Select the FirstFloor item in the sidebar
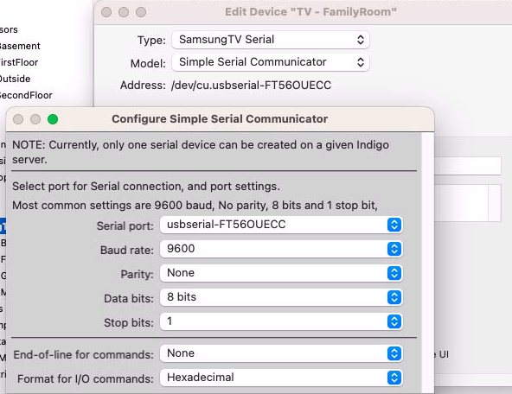The image size is (512, 394). coord(19,62)
